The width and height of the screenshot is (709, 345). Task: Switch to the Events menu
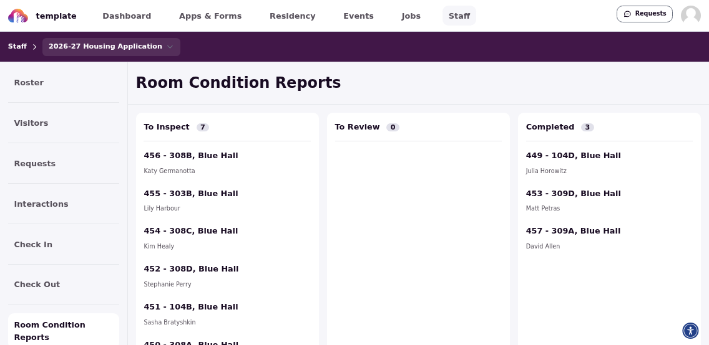[x=359, y=16]
